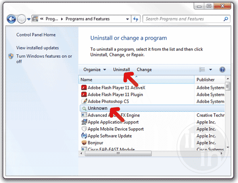Click the Control Panel icon in the address bar
This screenshot has height=183, width=238.
[35, 19]
